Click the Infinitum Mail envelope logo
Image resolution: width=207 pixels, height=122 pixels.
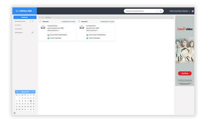point(17,11)
